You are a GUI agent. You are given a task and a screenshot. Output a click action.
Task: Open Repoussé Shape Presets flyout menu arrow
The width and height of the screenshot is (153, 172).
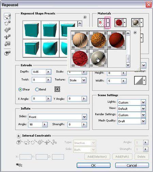[x=85, y=17]
